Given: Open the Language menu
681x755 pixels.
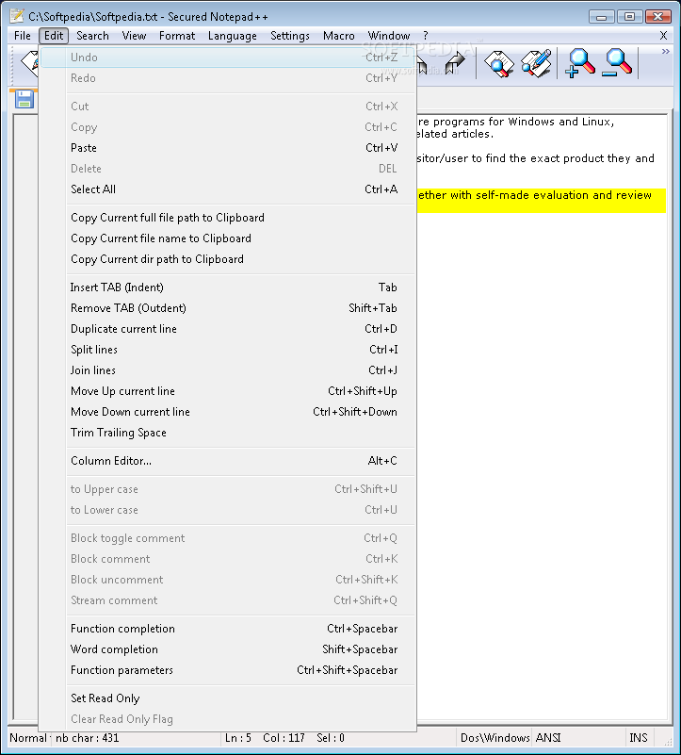Looking at the screenshot, I should point(232,36).
